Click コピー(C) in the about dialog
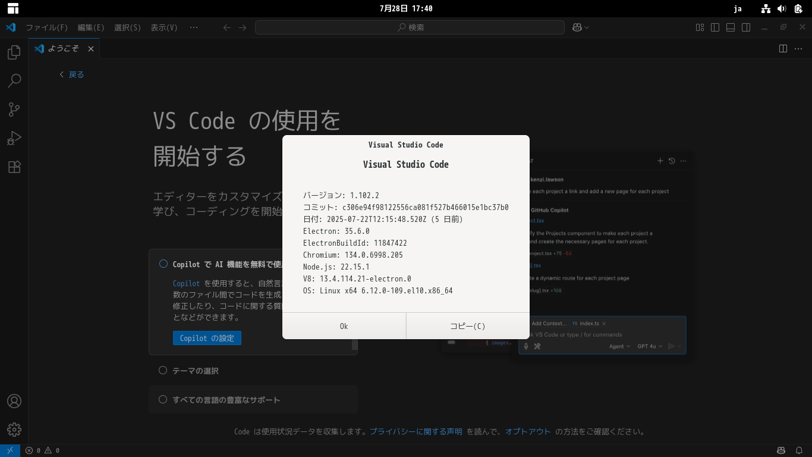The width and height of the screenshot is (812, 457). (x=468, y=326)
